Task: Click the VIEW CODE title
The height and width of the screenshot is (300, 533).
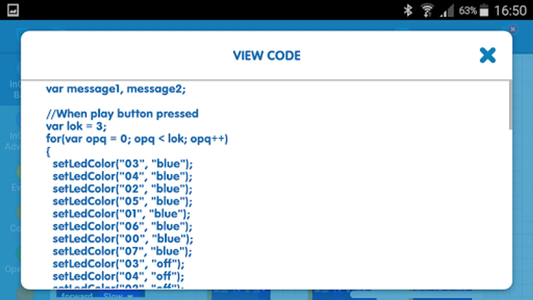Action: tap(266, 55)
